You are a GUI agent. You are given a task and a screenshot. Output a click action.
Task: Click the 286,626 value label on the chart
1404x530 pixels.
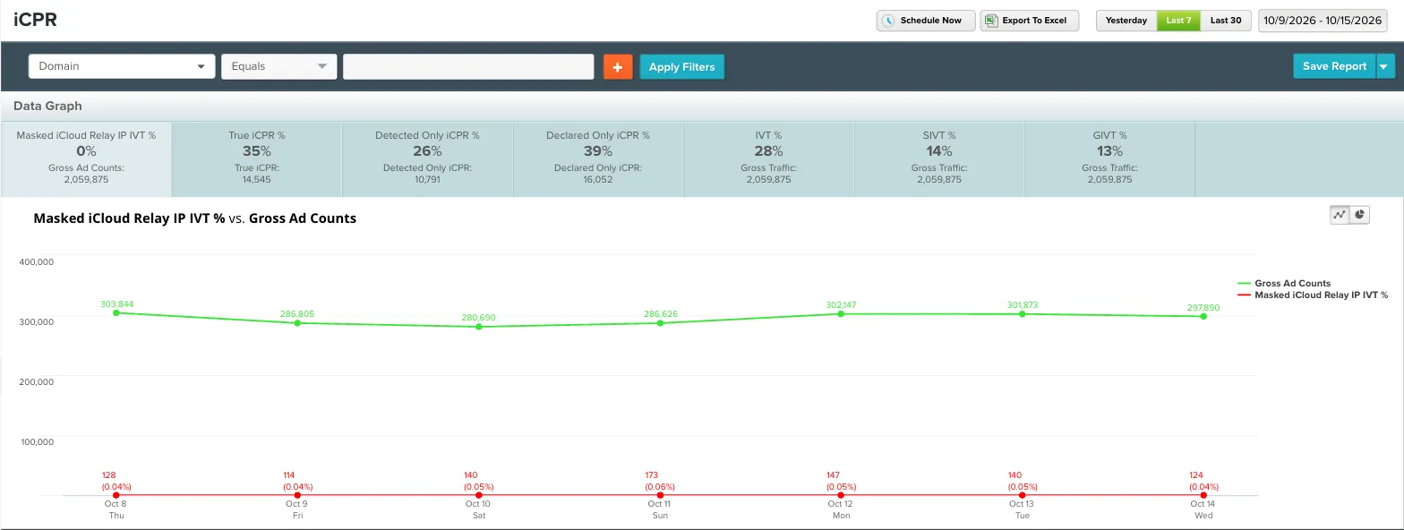tap(660, 314)
